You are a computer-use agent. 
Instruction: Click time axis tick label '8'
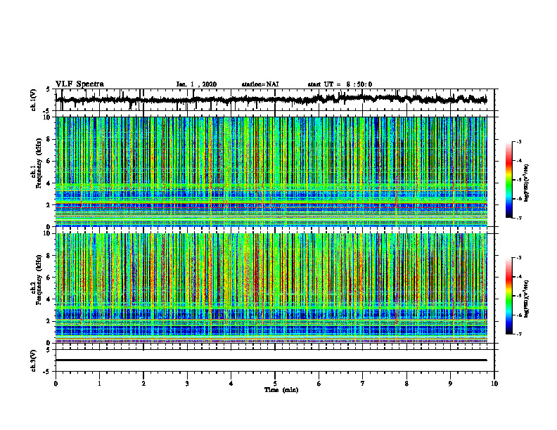click(406, 384)
